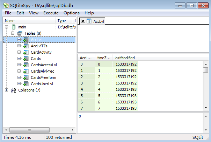Click the grid icon on AccLvl tab
This screenshot has height=142, width=211.
click(89, 21)
